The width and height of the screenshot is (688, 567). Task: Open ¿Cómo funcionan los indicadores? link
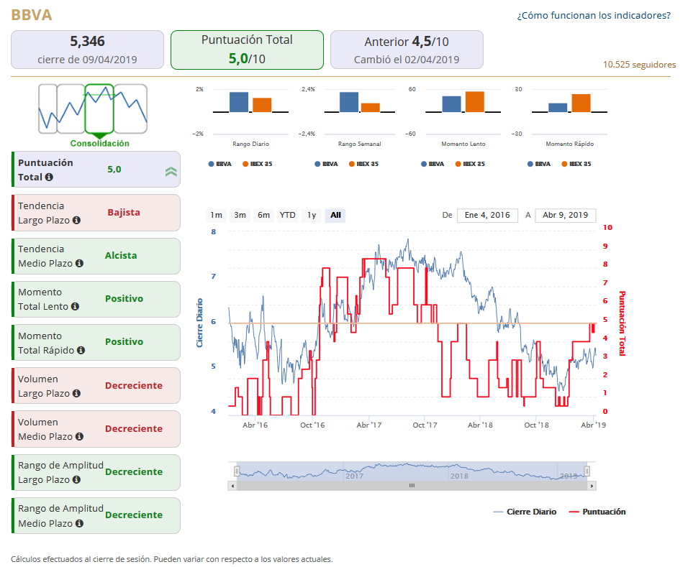[594, 15]
